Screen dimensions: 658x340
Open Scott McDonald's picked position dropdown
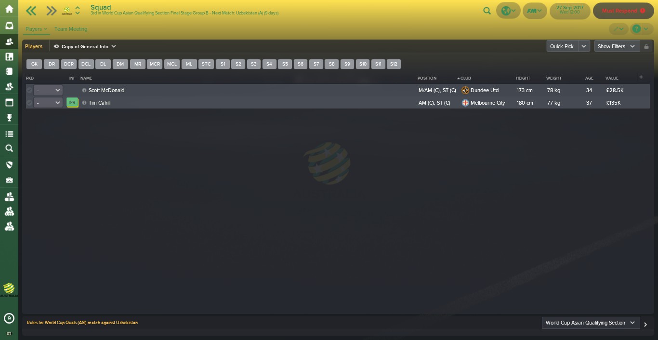(x=48, y=90)
